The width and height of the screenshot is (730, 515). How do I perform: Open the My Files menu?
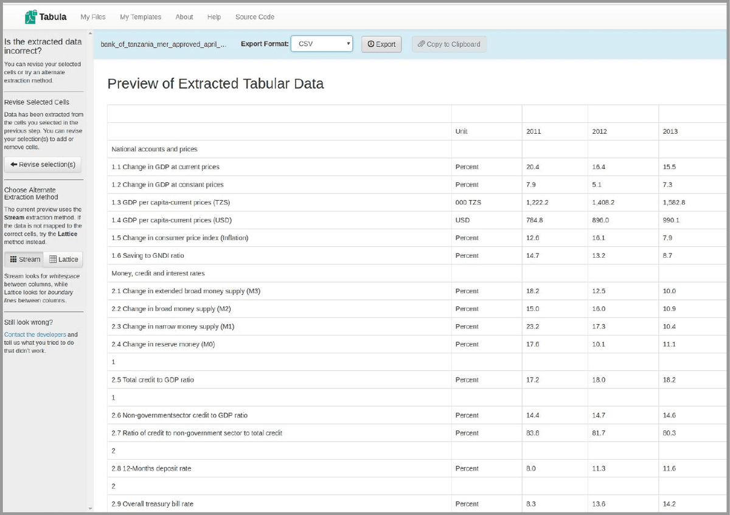tap(93, 17)
